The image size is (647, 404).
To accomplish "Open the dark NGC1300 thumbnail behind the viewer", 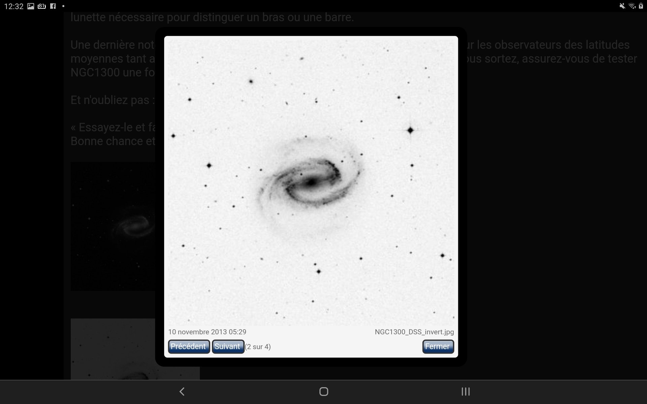I will (113, 226).
